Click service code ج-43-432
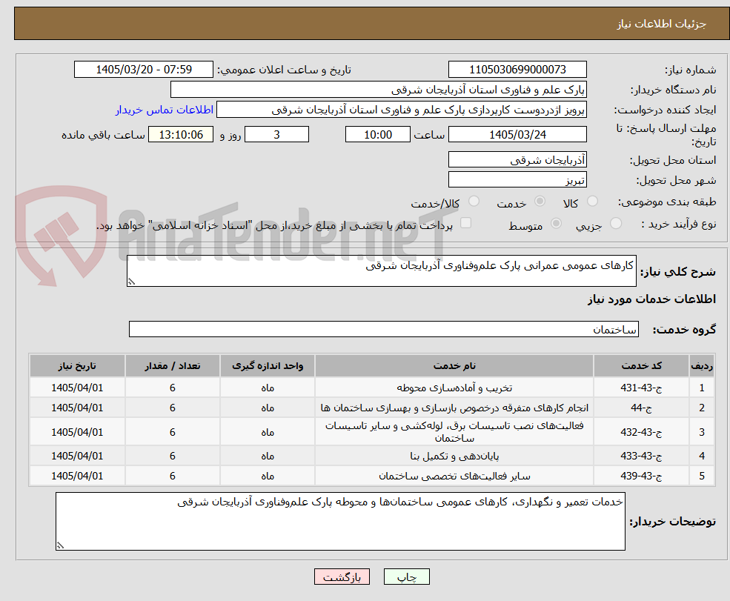 click(x=641, y=432)
